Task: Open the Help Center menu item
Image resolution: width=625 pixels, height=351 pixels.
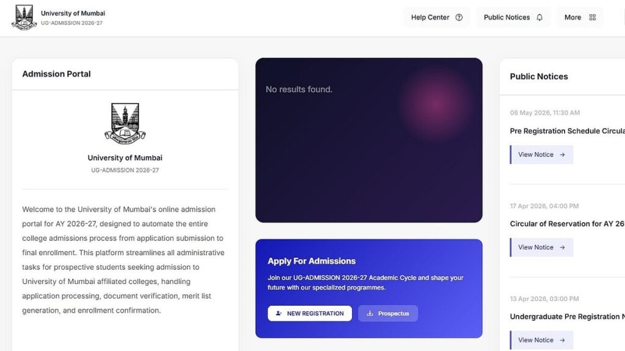Action: [x=437, y=18]
